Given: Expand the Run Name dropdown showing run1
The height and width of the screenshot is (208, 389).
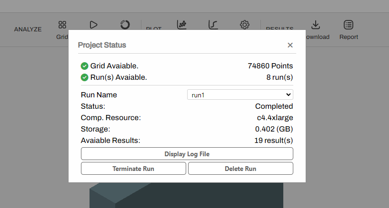Looking at the screenshot, I should pos(240,95).
